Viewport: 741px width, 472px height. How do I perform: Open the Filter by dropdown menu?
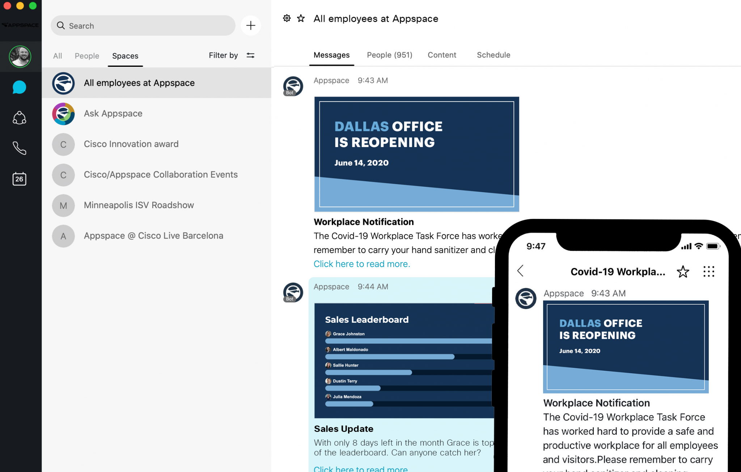231,56
